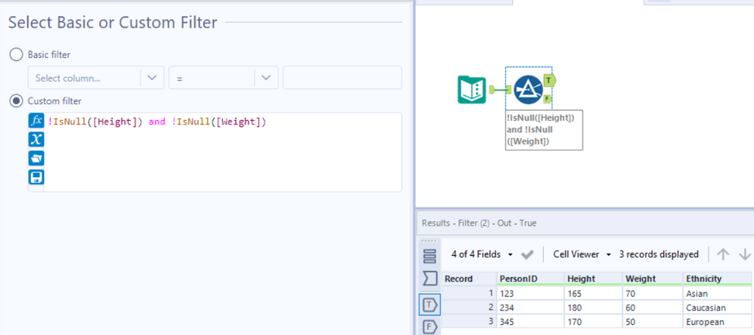Select the Height cell showing 165
This screenshot has height=335, width=754.
593,293
